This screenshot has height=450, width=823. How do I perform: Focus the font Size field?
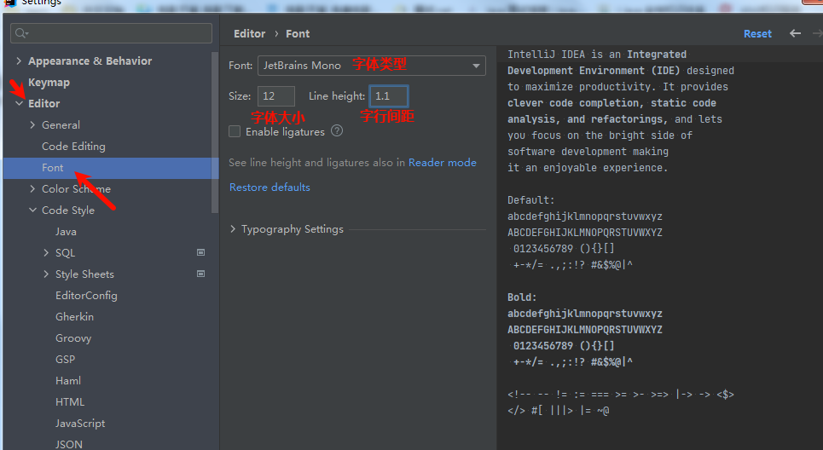(276, 96)
